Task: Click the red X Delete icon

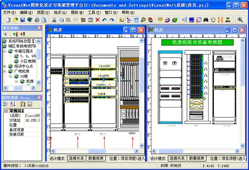Action: coord(98,20)
